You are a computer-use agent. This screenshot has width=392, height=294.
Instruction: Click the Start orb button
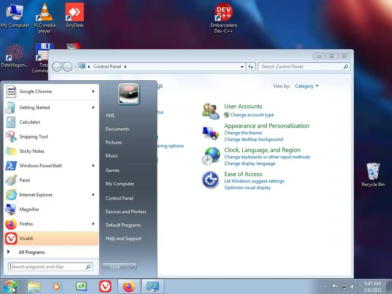pos(10,286)
